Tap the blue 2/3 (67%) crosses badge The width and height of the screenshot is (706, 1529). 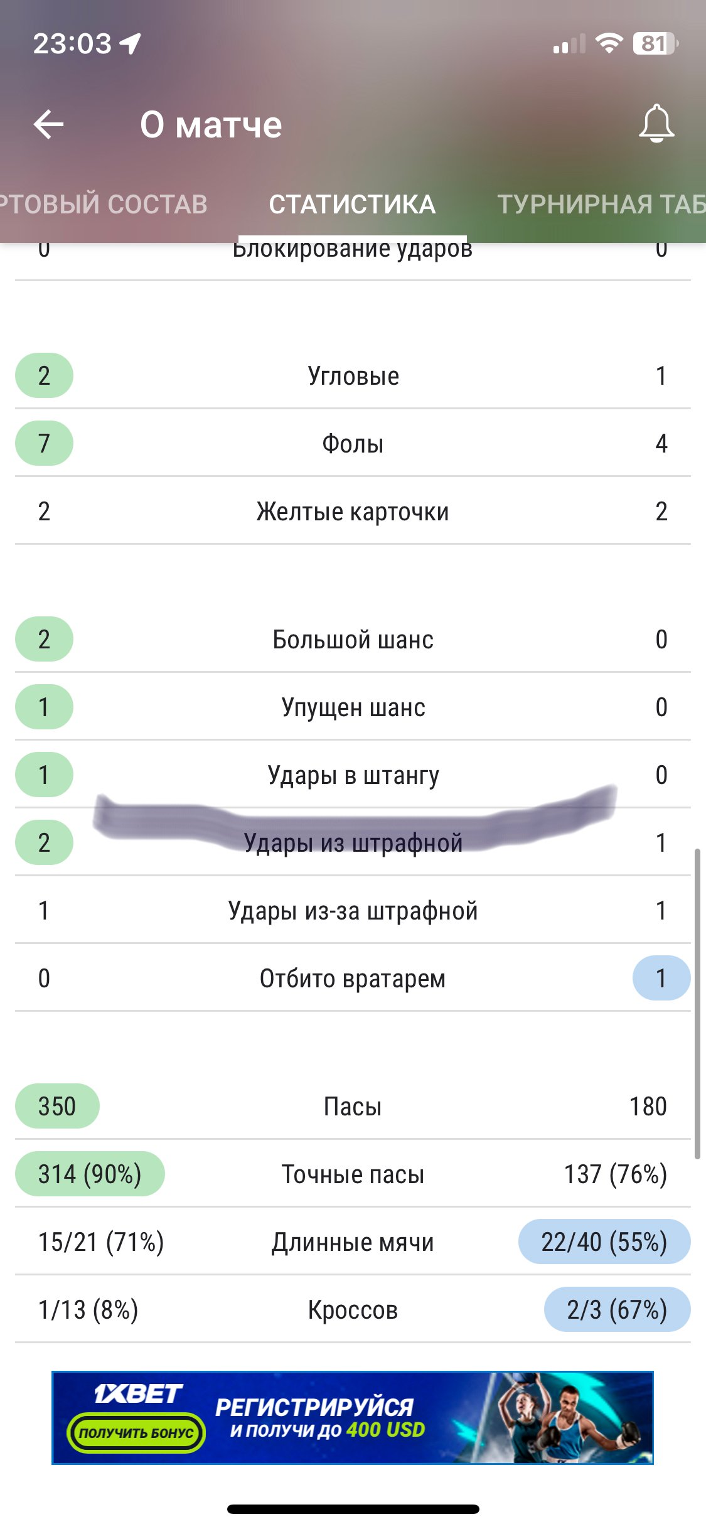(x=617, y=1310)
